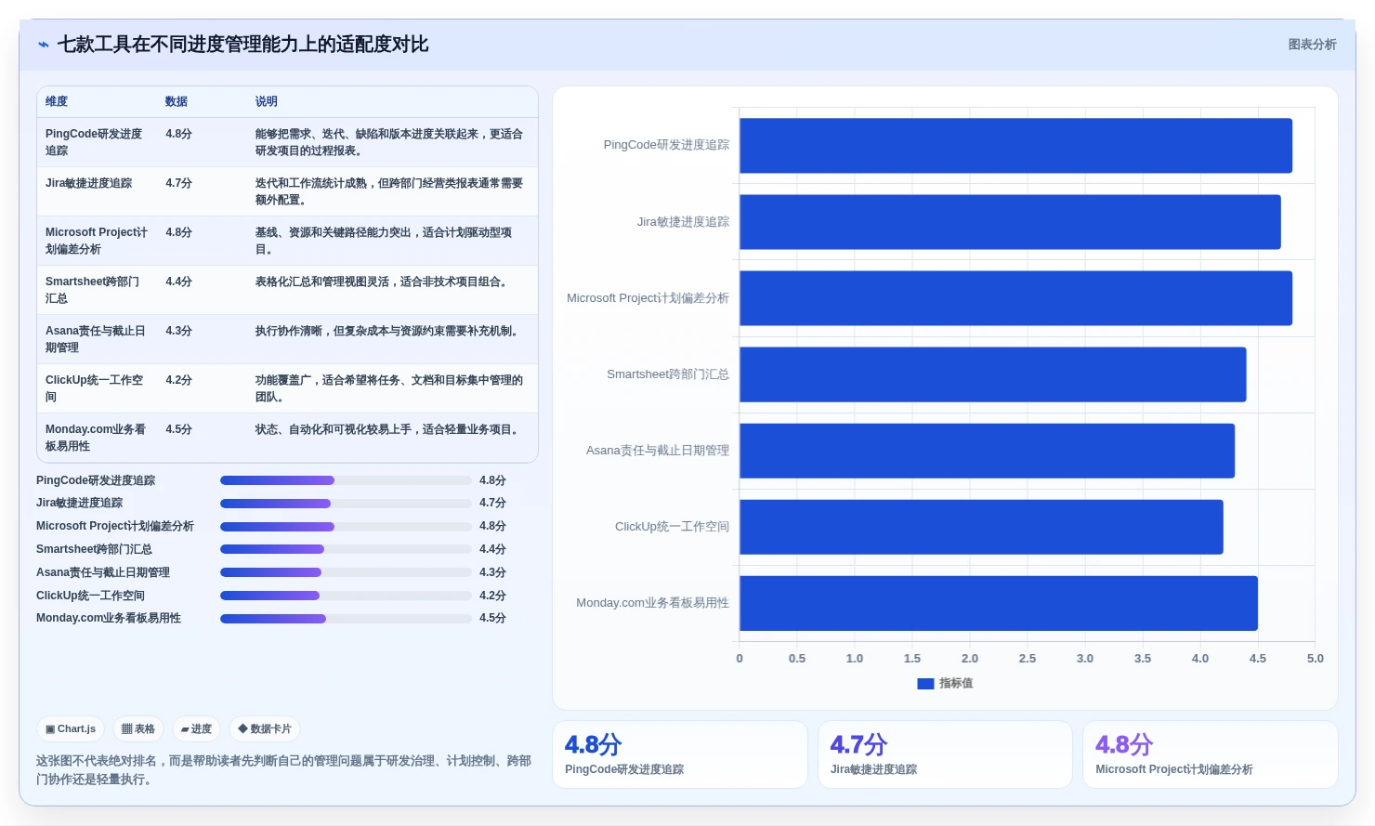The width and height of the screenshot is (1375, 826).
Task: Click the Asana责任与截止日期管理 chart bar
Action: coord(987,451)
